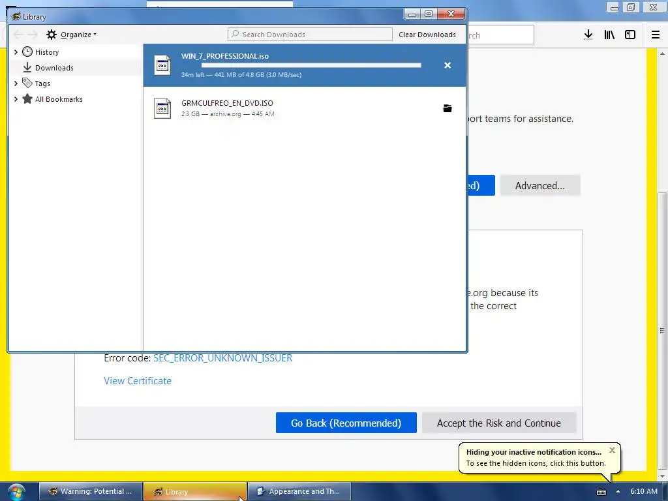The width and height of the screenshot is (668, 501).
Task: Open the Organize gear menu
Action: pyautogui.click(x=72, y=35)
